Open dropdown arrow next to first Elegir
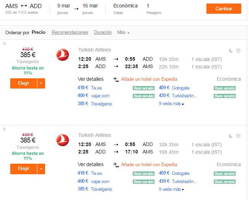This screenshot has width=249, height=200. [x=41, y=83]
